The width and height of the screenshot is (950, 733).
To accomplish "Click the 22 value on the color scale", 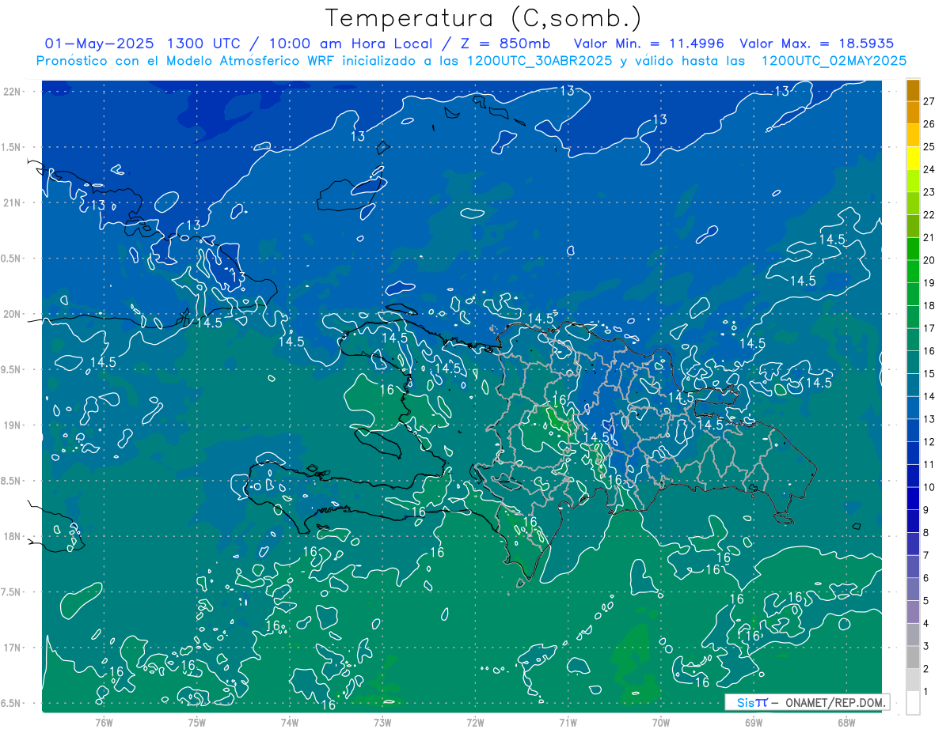I will (929, 215).
